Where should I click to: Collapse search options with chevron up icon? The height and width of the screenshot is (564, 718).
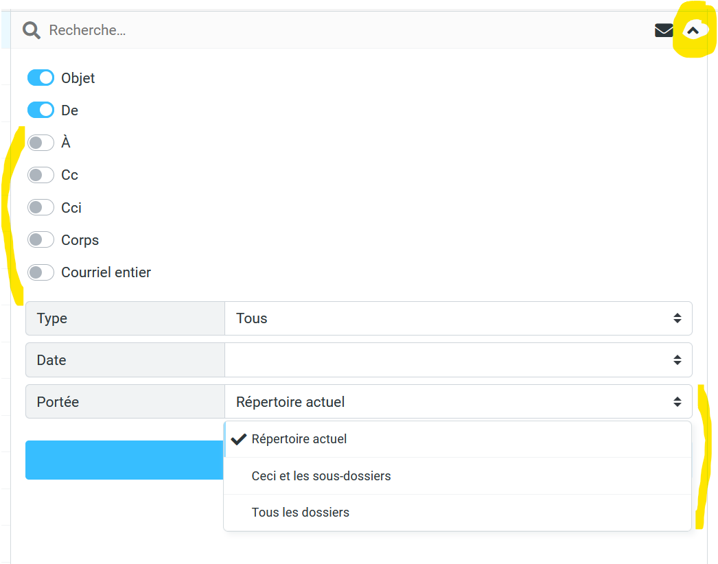pos(693,30)
